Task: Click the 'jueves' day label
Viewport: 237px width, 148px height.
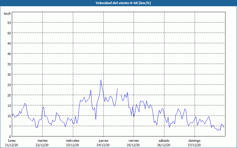Action: [x=103, y=141]
